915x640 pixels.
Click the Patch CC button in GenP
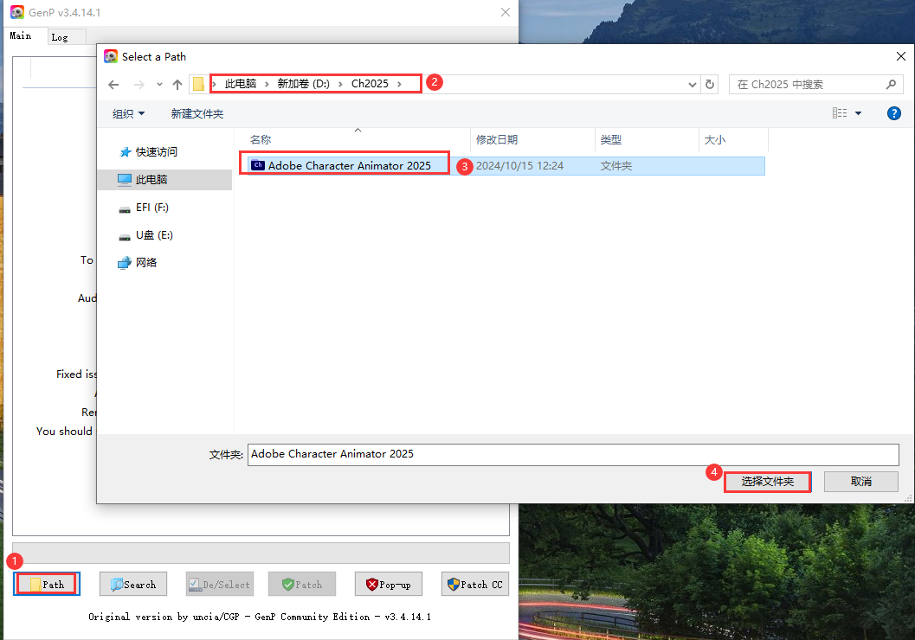[475, 584]
